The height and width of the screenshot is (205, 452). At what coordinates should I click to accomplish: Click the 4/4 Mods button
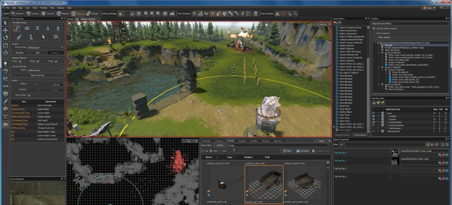coord(302,151)
